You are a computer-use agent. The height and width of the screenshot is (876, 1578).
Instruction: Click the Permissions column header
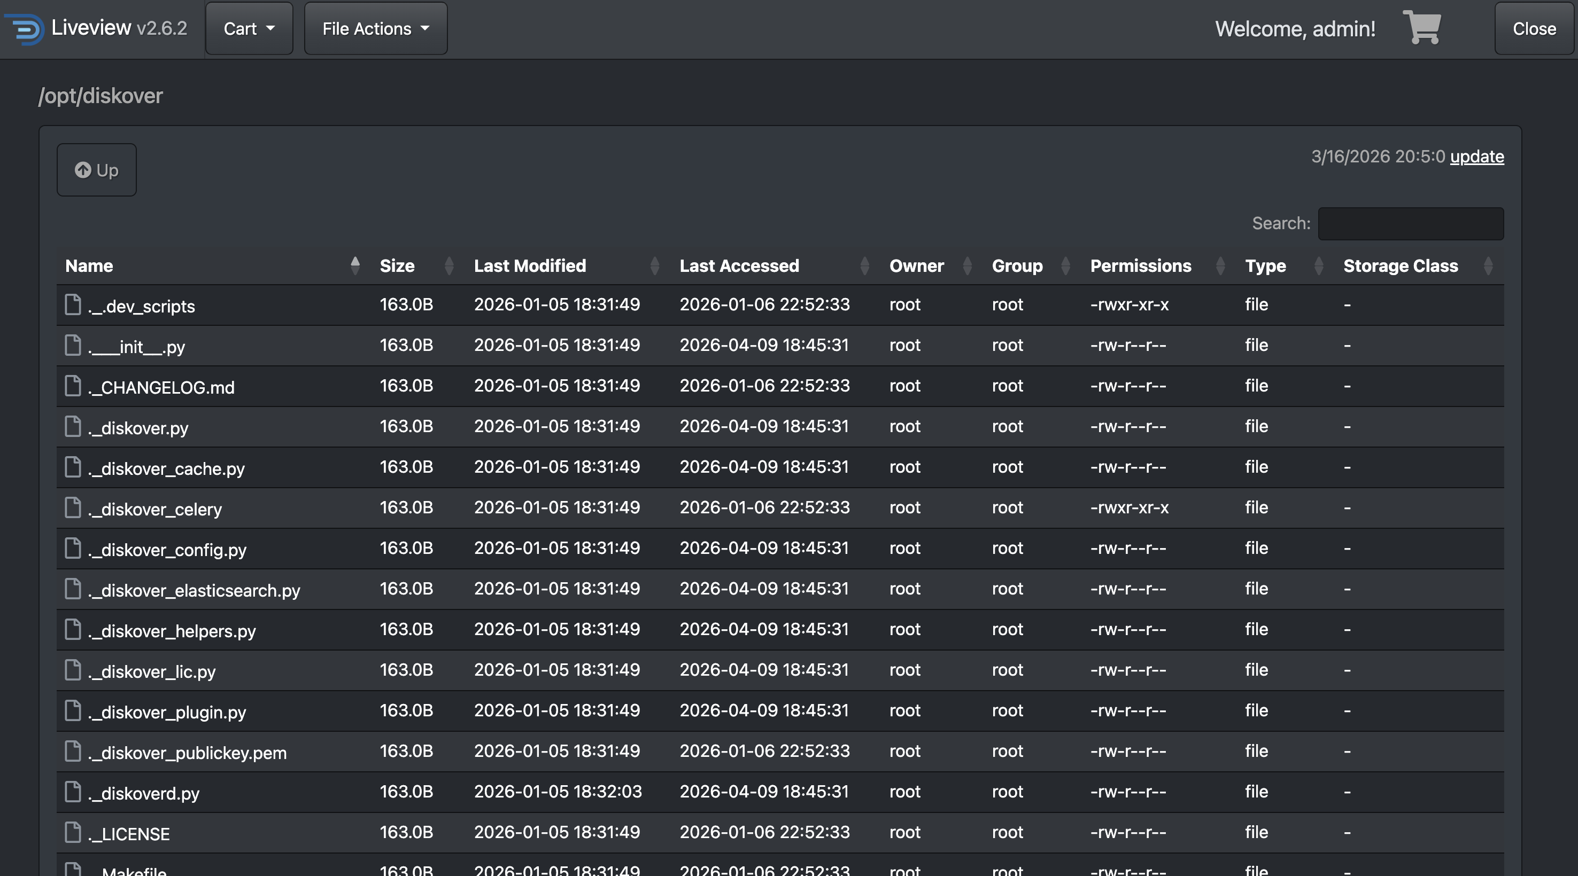pos(1141,265)
